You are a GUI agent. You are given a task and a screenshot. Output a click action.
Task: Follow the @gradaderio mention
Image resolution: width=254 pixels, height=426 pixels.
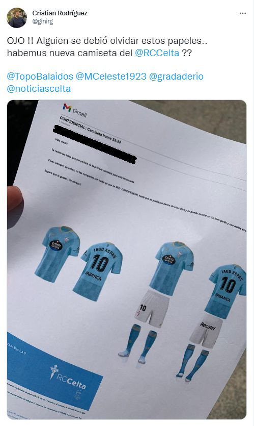coord(176,77)
